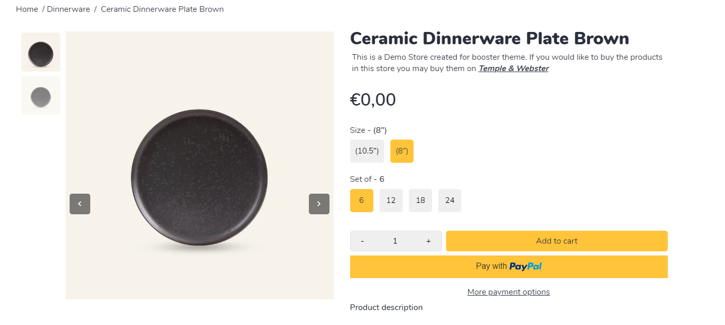Select set of 24
The width and height of the screenshot is (725, 325).
[x=450, y=200]
